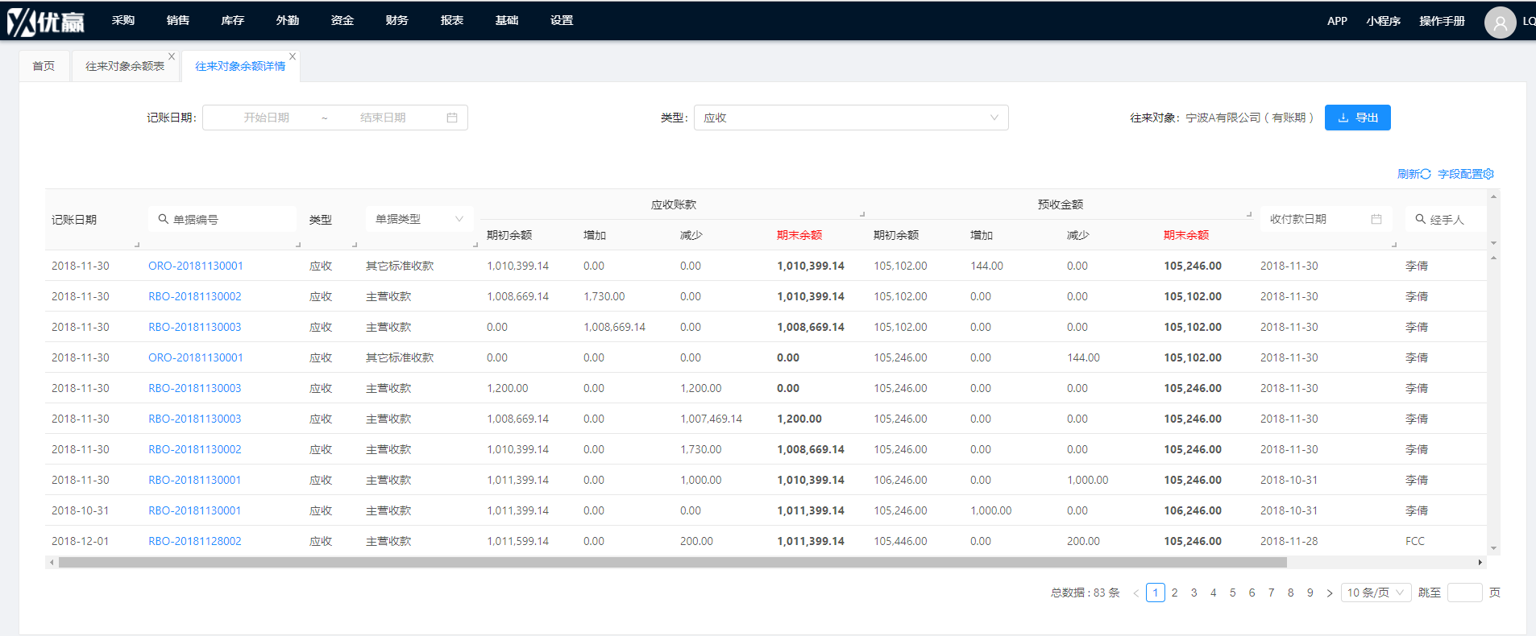Click the date cell 2018-12-01
This screenshot has width=1536, height=636.
click(81, 541)
